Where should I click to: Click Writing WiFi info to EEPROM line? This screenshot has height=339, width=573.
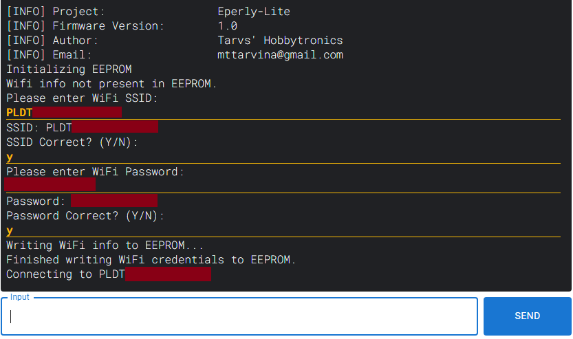point(105,245)
